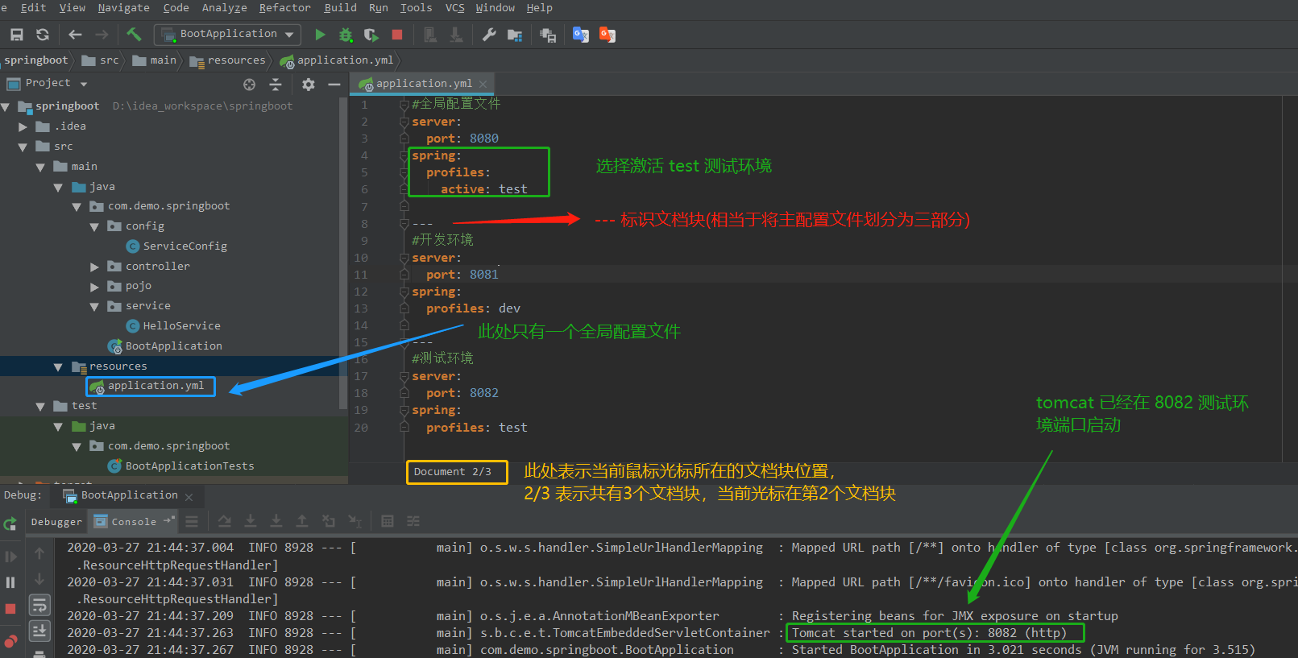Click the Build Project hammer icon
Image resolution: width=1298 pixels, height=658 pixels.
click(134, 35)
